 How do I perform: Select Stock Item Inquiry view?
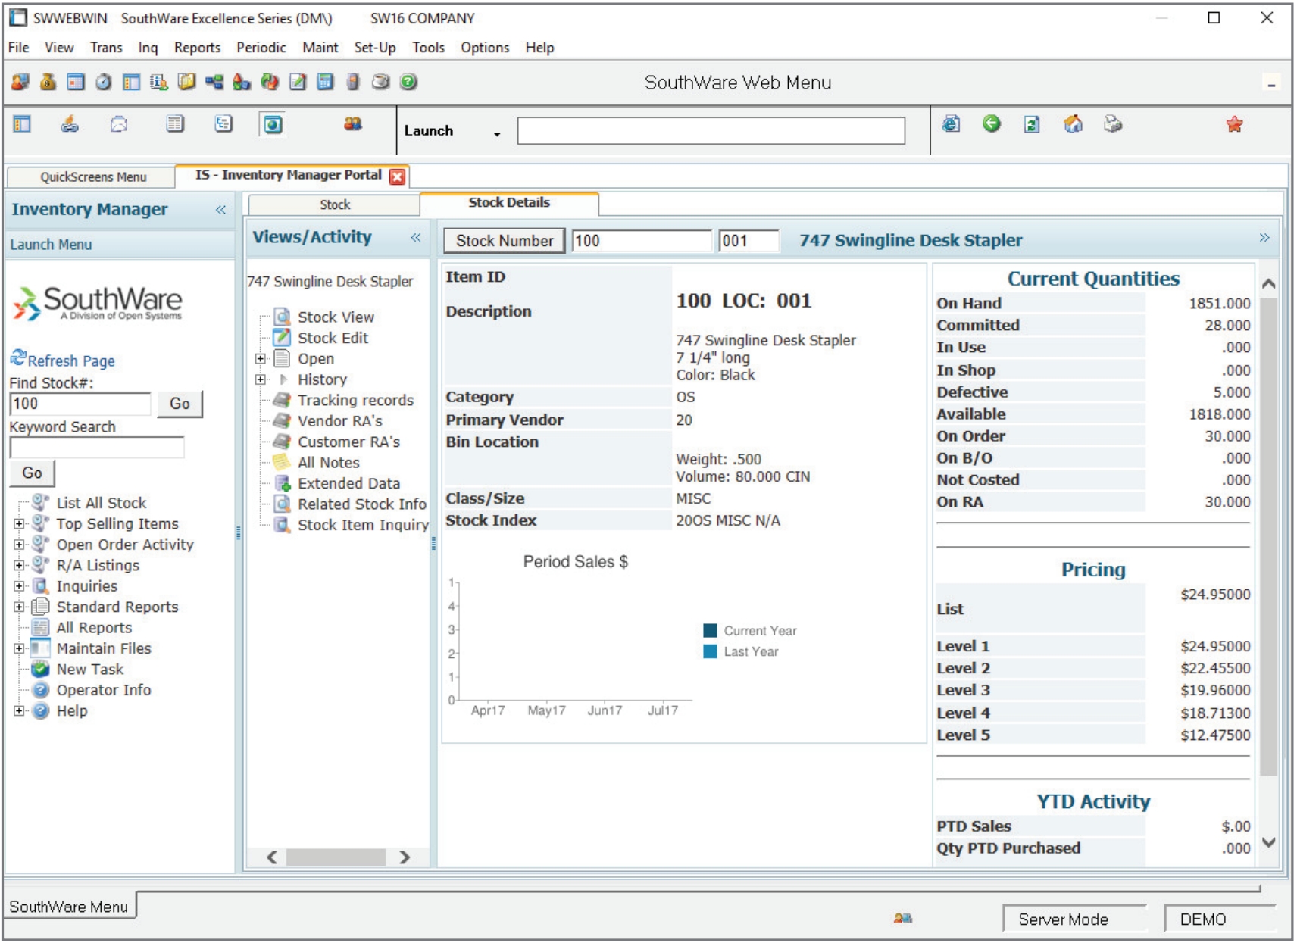pyautogui.click(x=362, y=524)
